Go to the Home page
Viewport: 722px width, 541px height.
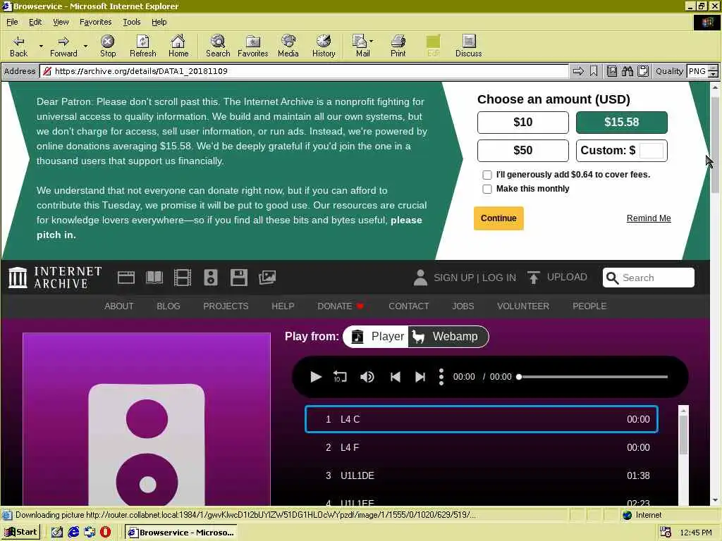click(178, 46)
